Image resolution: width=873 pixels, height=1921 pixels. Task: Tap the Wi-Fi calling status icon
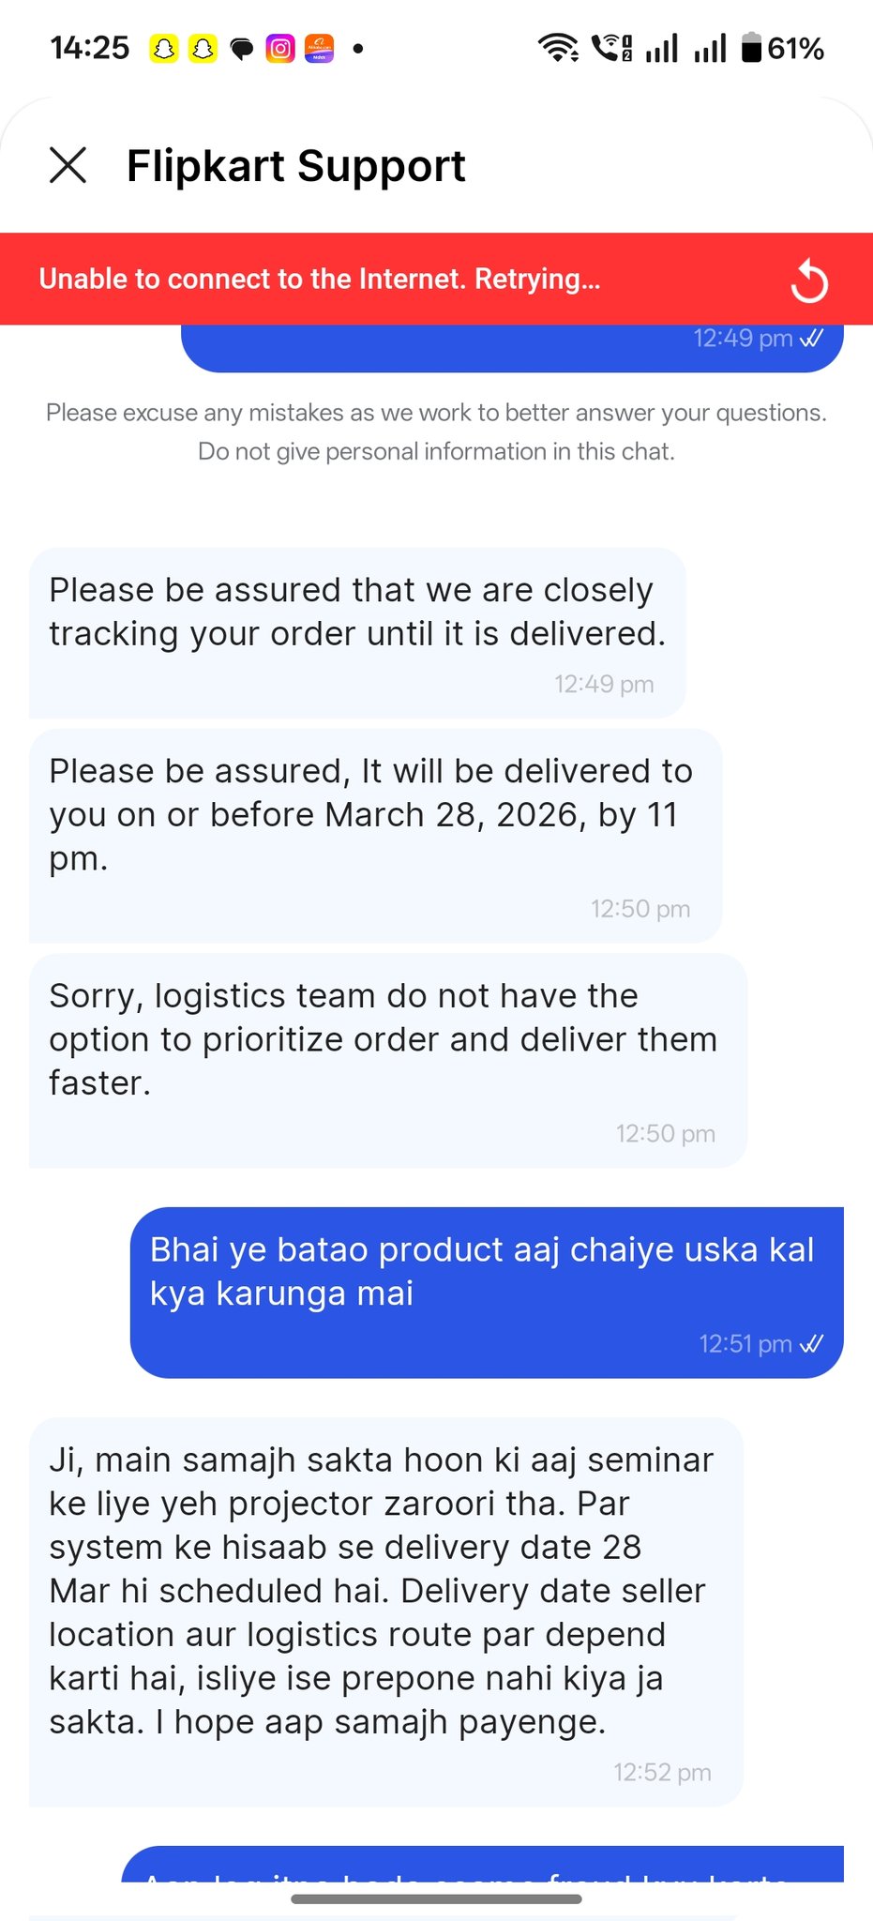click(612, 48)
